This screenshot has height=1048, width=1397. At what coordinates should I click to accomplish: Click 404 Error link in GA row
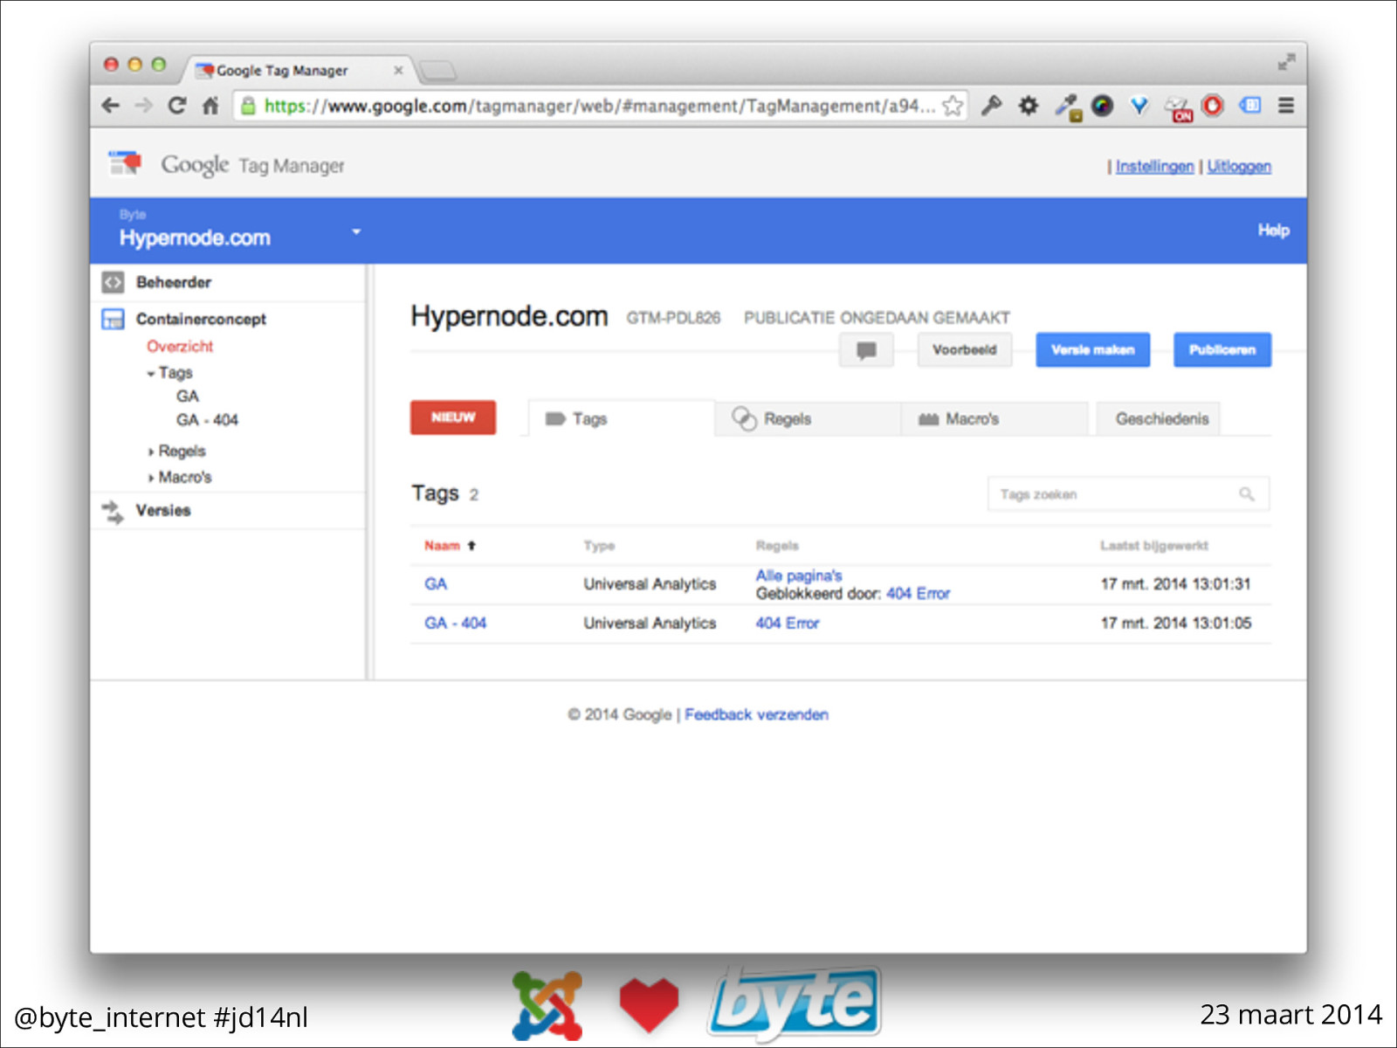point(918,594)
